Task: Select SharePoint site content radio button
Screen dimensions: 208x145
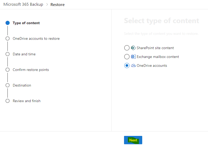Action: click(127, 48)
